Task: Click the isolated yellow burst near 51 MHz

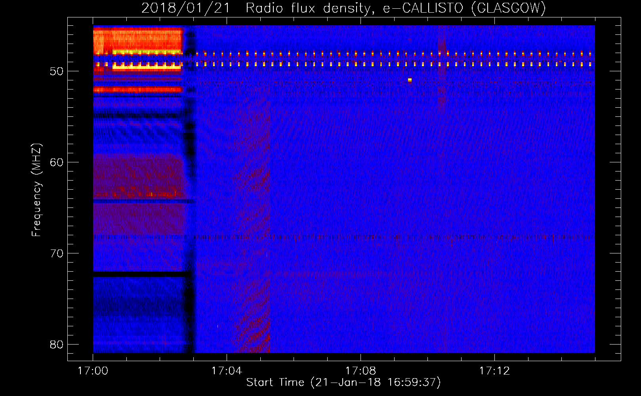Action: click(410, 80)
